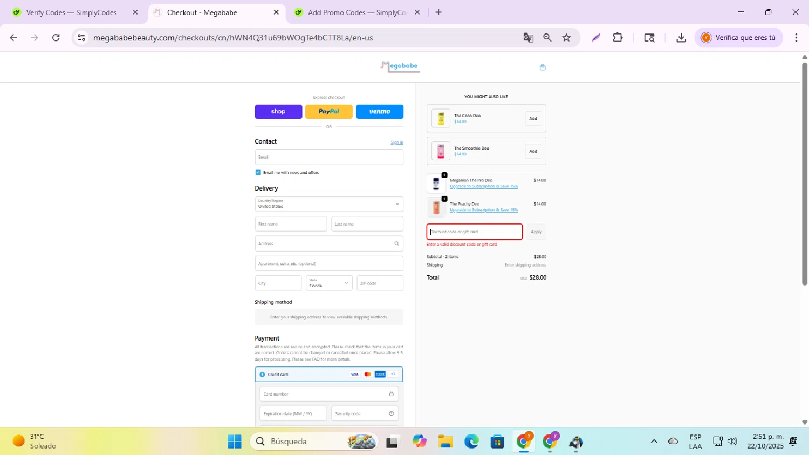
Task: Close the Checkout - Megababe tab
Action: (x=276, y=12)
